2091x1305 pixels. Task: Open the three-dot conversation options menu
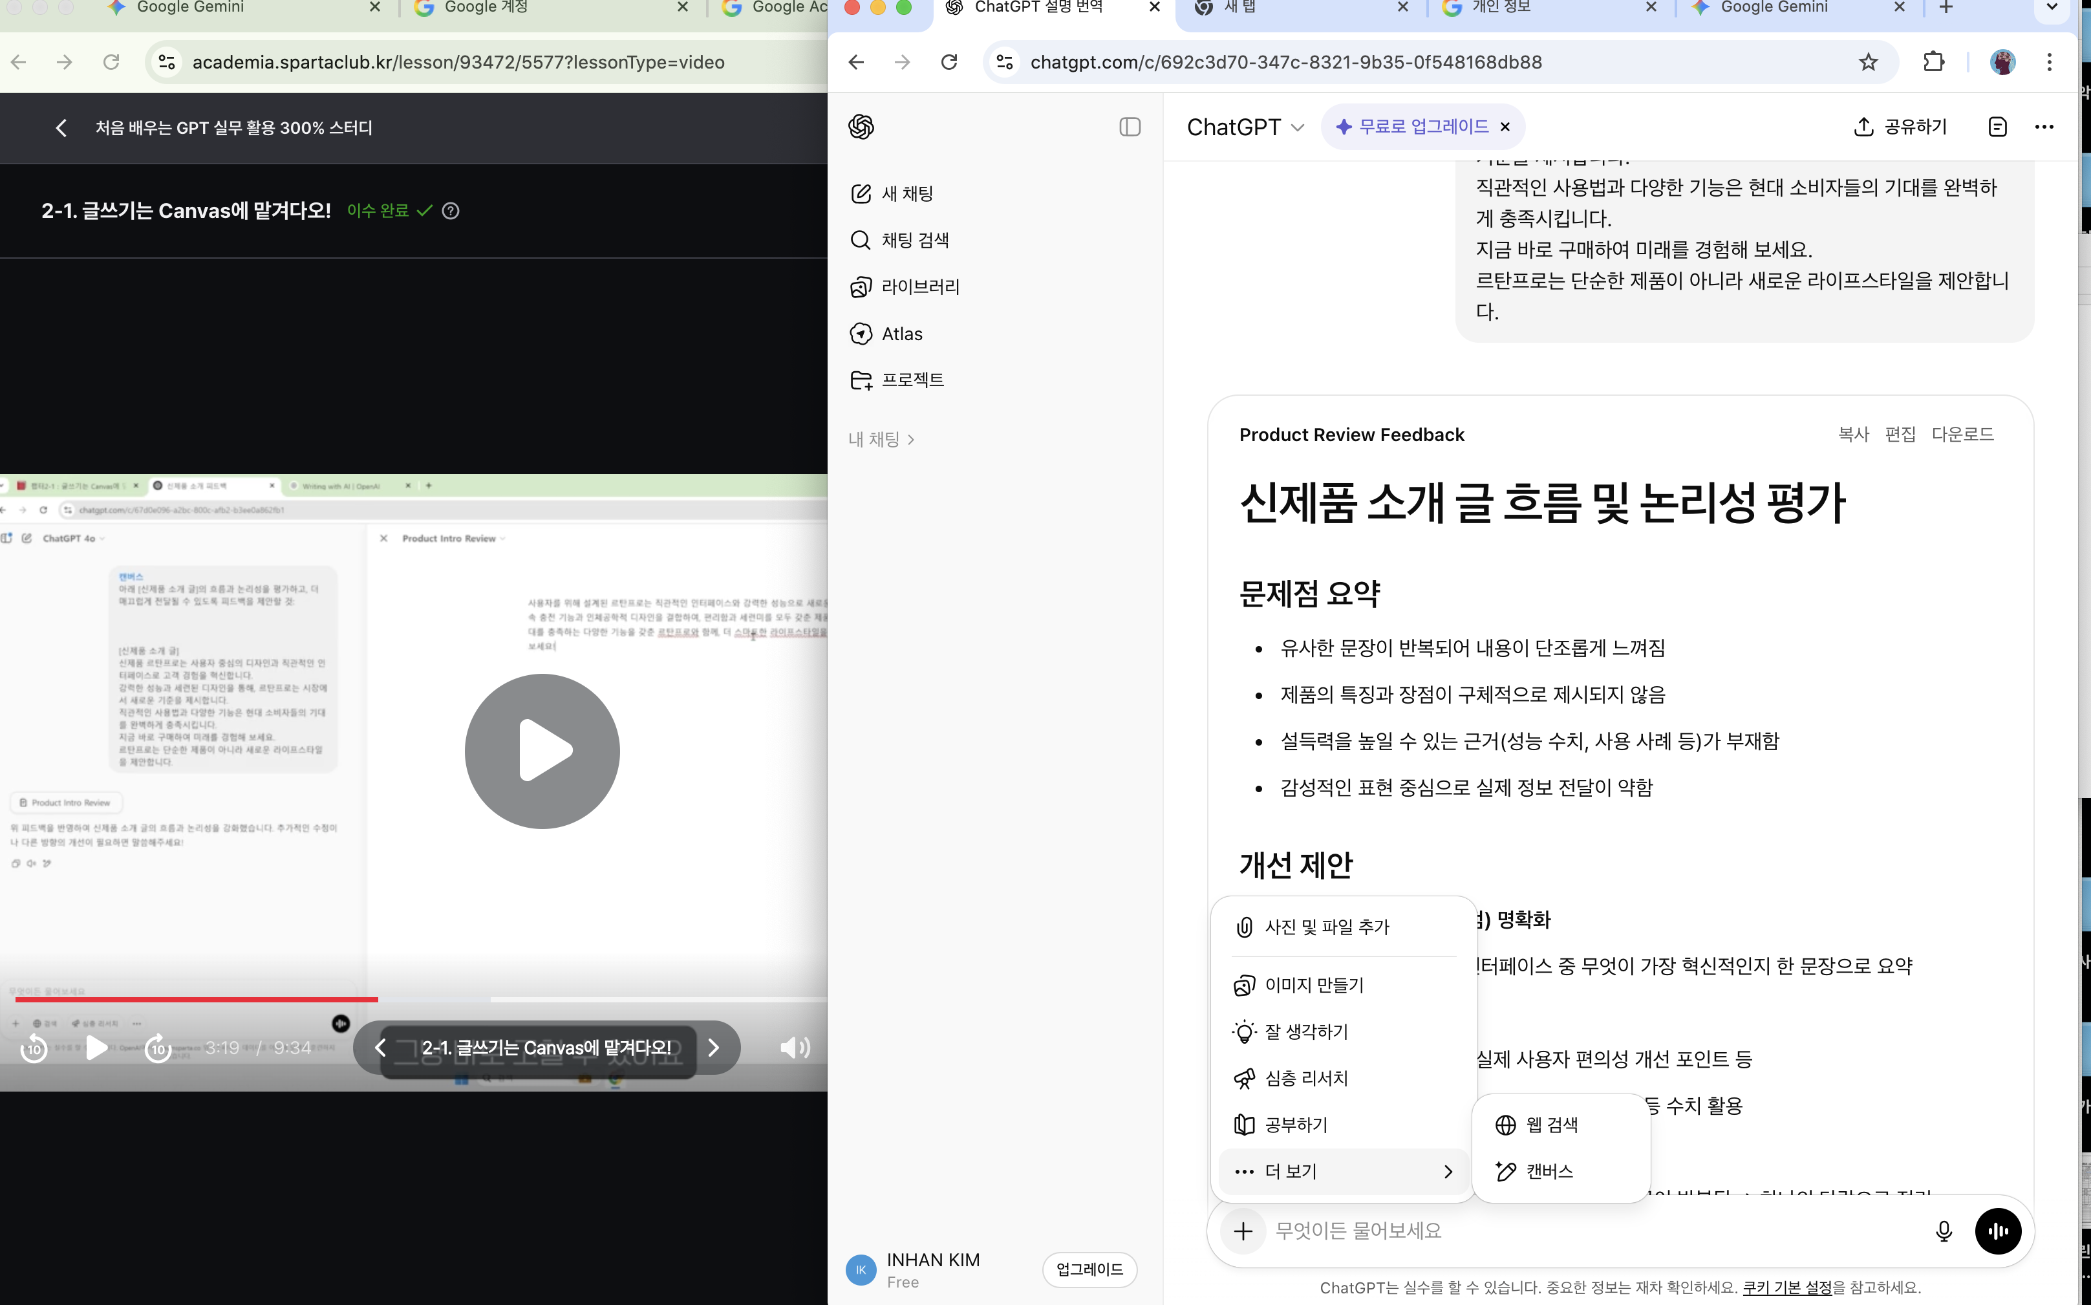click(x=2044, y=127)
